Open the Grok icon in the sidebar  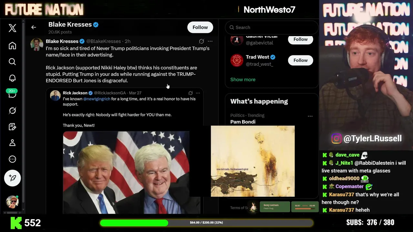tap(12, 111)
